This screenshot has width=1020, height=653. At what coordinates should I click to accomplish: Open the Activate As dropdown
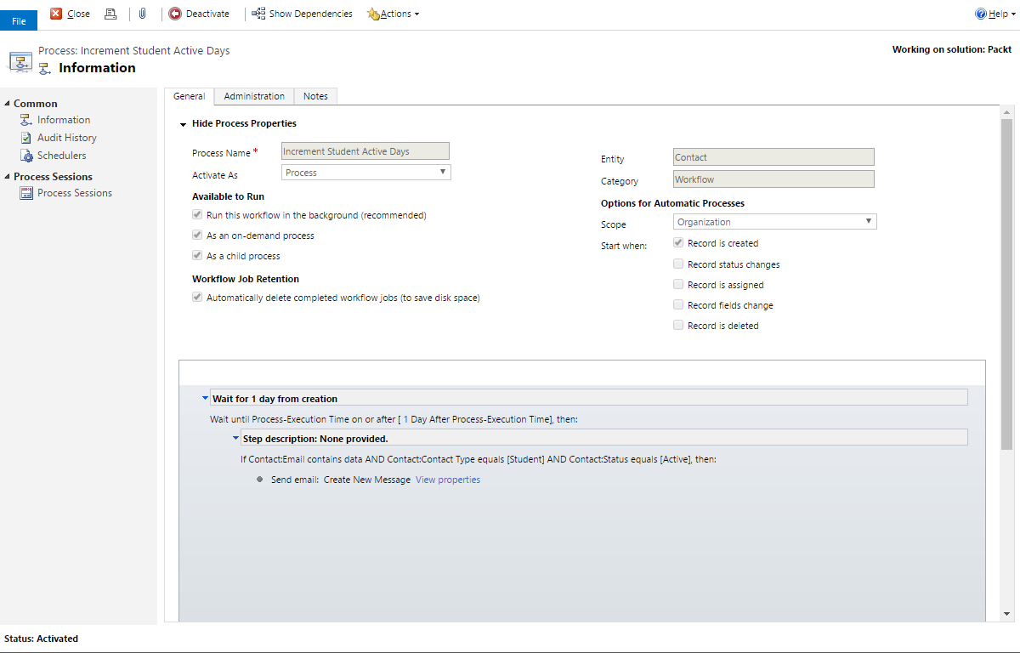click(365, 173)
